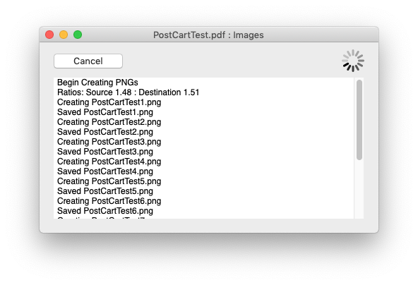Click the Saved PostCartTest1.png line
The image size is (418, 285).
point(105,112)
